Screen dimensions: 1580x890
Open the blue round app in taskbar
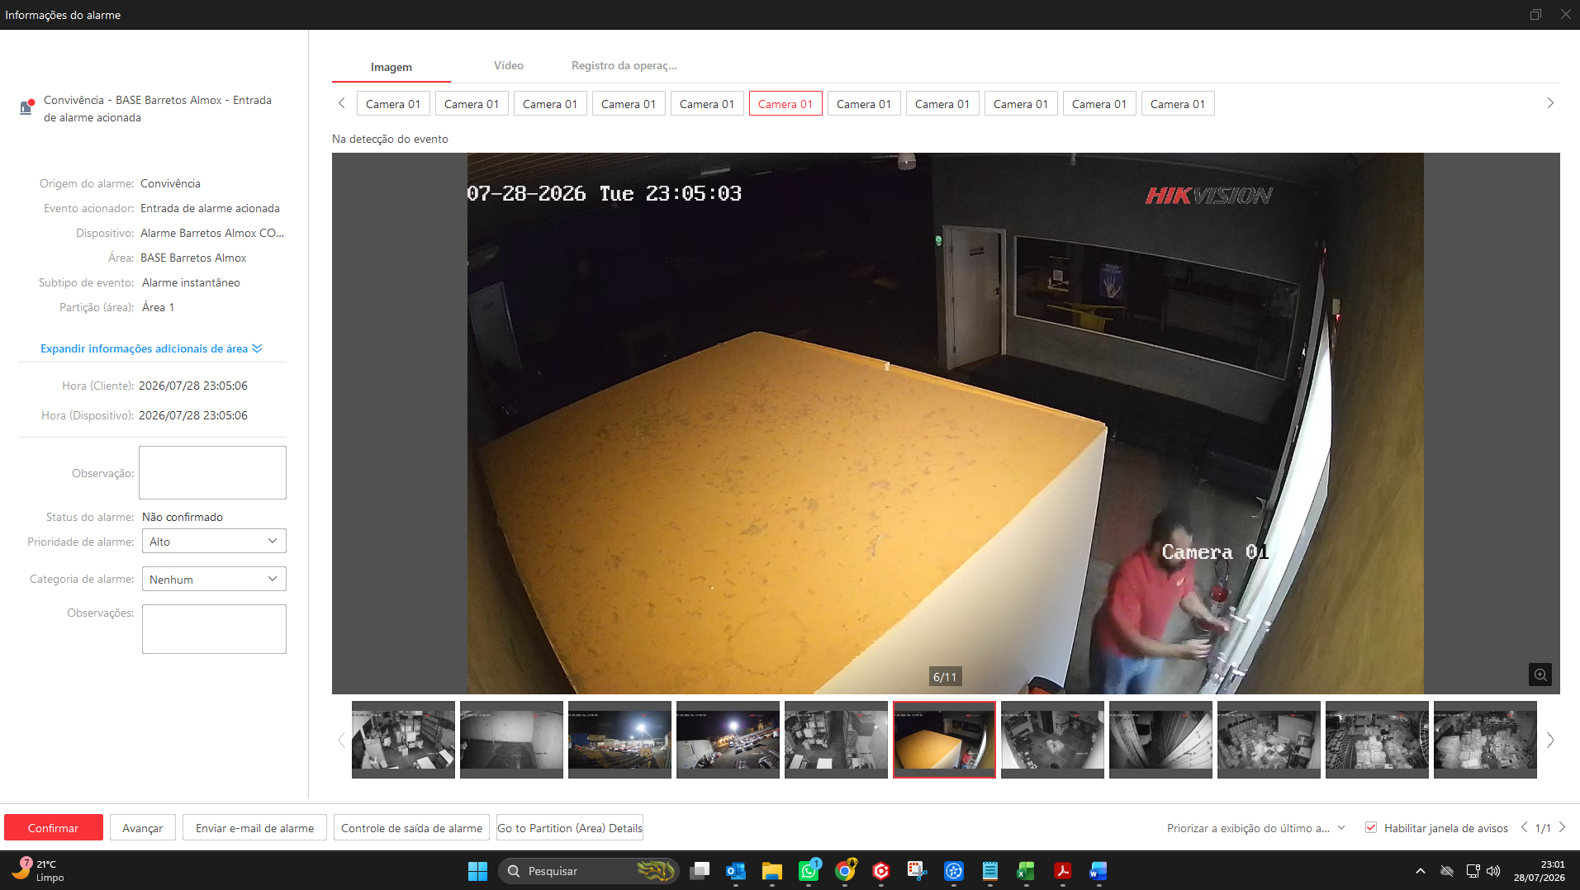tap(954, 871)
